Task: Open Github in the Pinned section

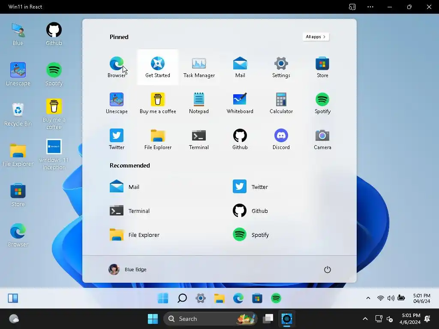Action: click(240, 139)
